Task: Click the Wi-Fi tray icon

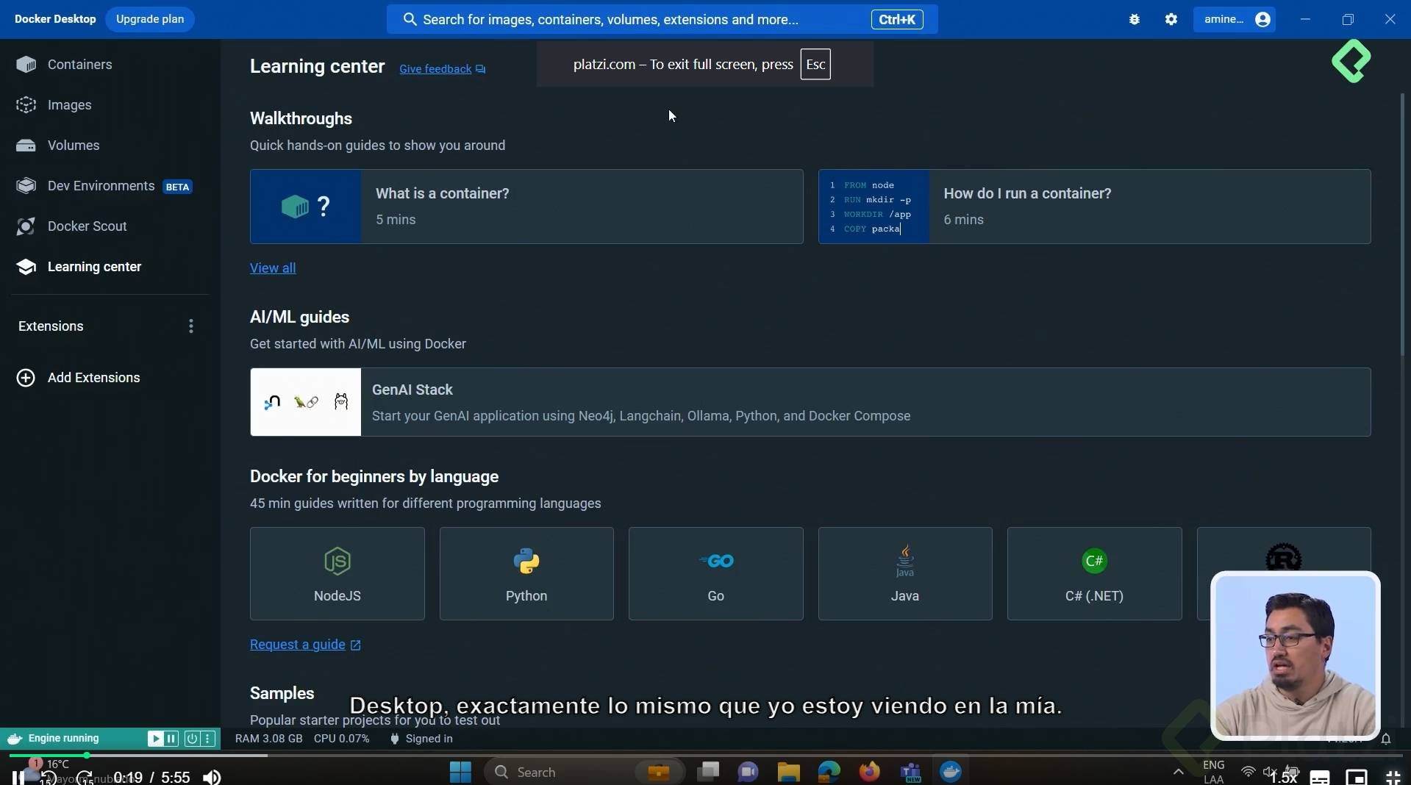Action: (1248, 772)
